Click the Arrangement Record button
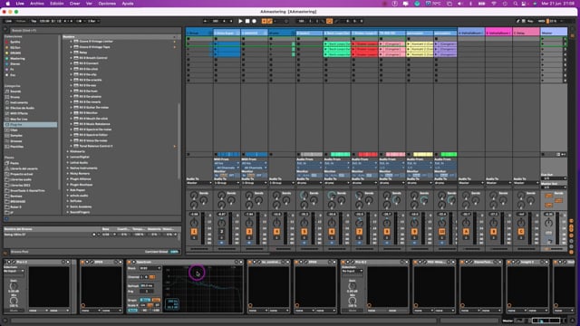580x326 pixels. click(x=254, y=21)
